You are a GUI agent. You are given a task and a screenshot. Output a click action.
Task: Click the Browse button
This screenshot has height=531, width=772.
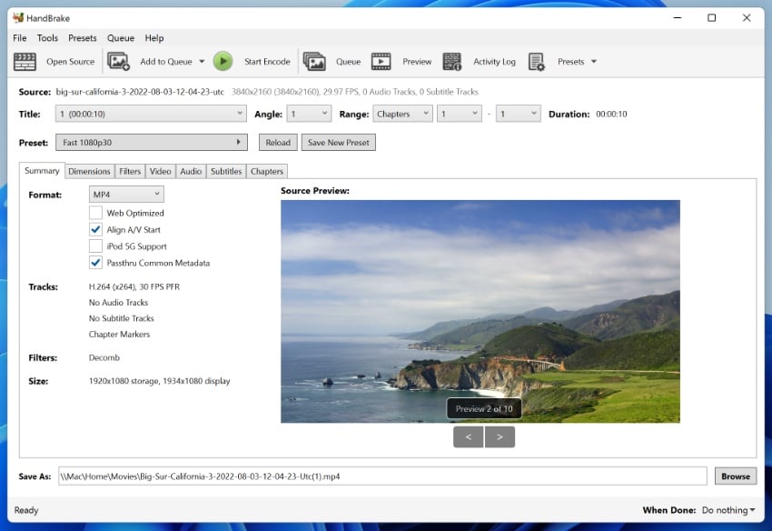[x=735, y=476]
